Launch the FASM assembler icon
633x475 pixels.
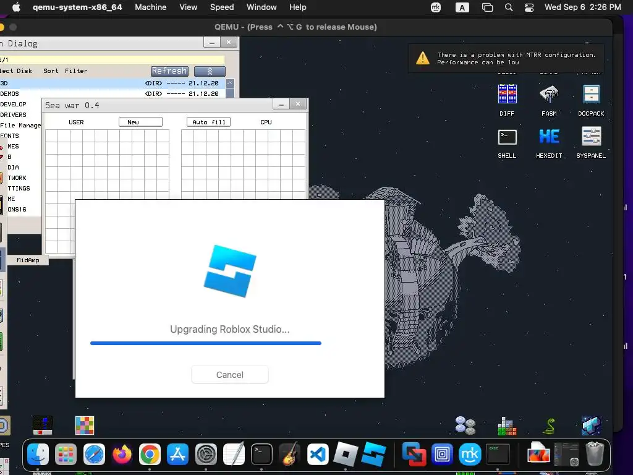click(549, 100)
